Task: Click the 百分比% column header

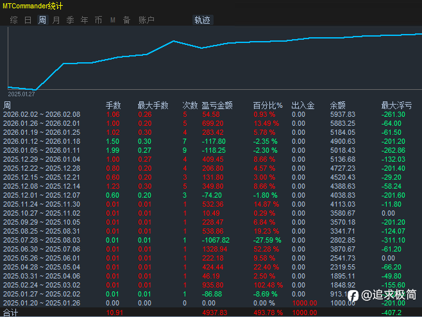Action: 268,105
